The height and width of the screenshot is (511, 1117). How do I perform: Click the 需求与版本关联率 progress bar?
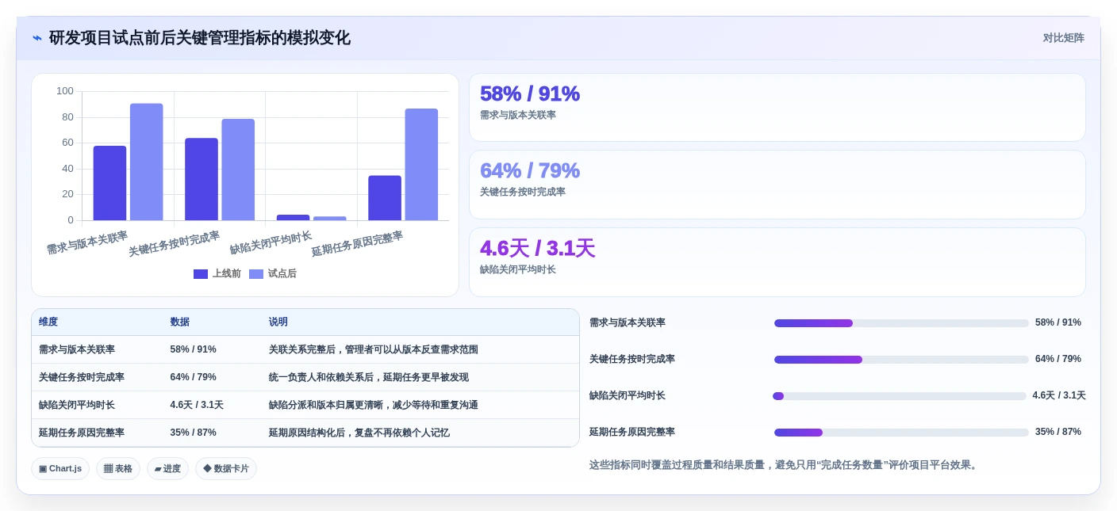pyautogui.click(x=901, y=323)
